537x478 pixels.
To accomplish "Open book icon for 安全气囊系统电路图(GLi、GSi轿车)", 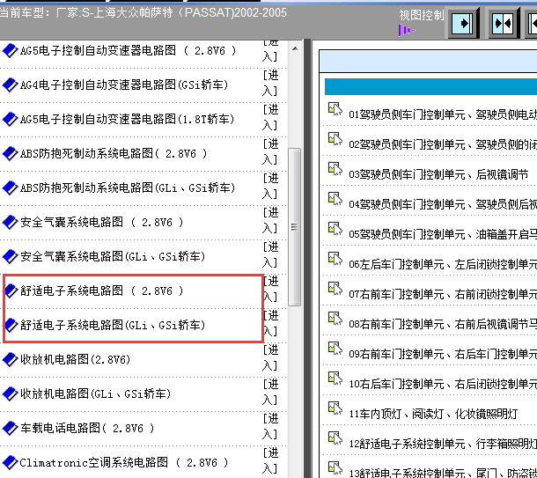I will pos(10,256).
